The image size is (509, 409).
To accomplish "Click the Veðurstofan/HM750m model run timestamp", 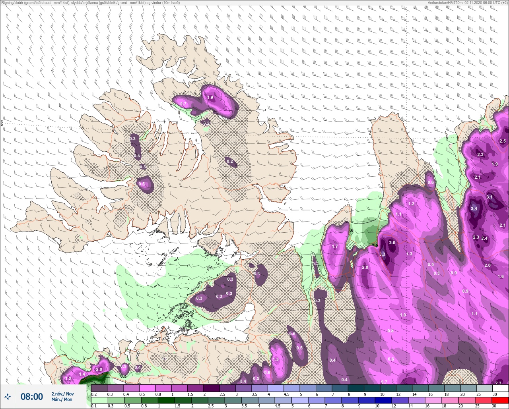I will (x=468, y=2).
